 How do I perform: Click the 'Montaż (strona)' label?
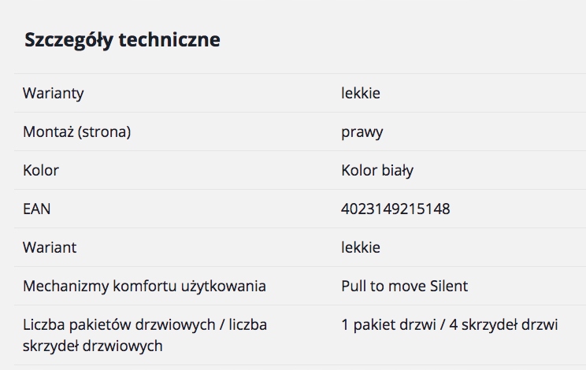pyautogui.click(x=76, y=131)
